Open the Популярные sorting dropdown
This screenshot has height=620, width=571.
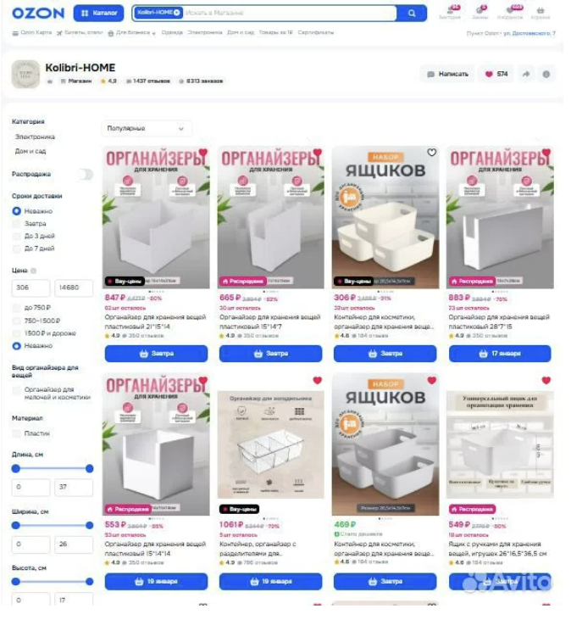[x=146, y=129]
